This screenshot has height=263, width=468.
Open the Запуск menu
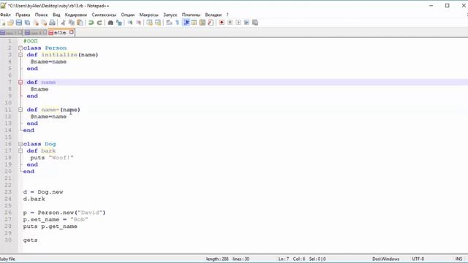point(170,15)
